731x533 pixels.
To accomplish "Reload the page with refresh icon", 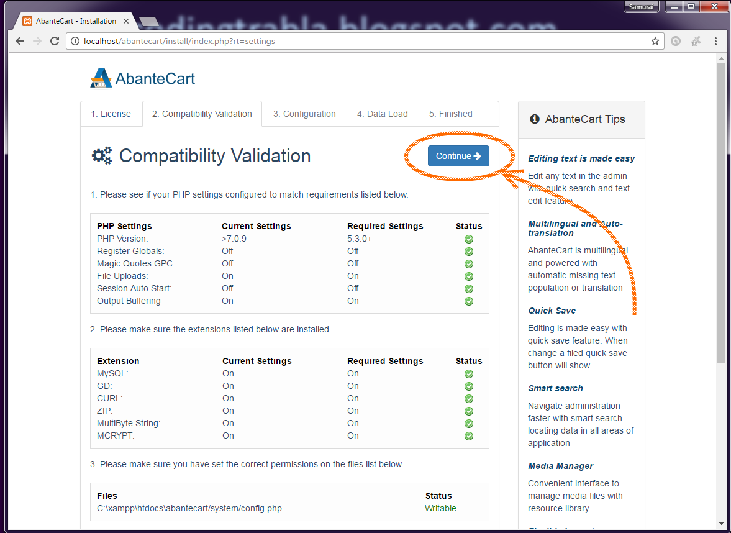I will pyautogui.click(x=55, y=41).
